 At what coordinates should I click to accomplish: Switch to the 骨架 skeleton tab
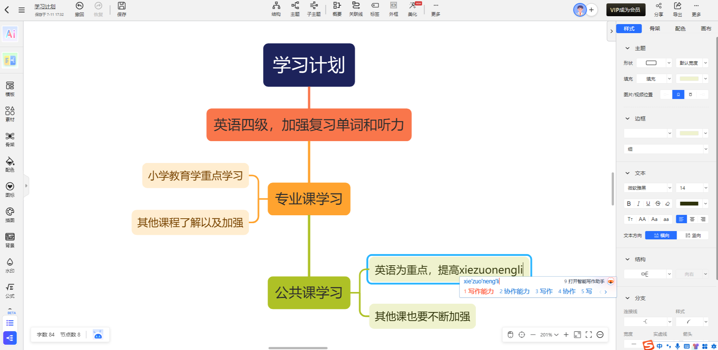pyautogui.click(x=655, y=29)
